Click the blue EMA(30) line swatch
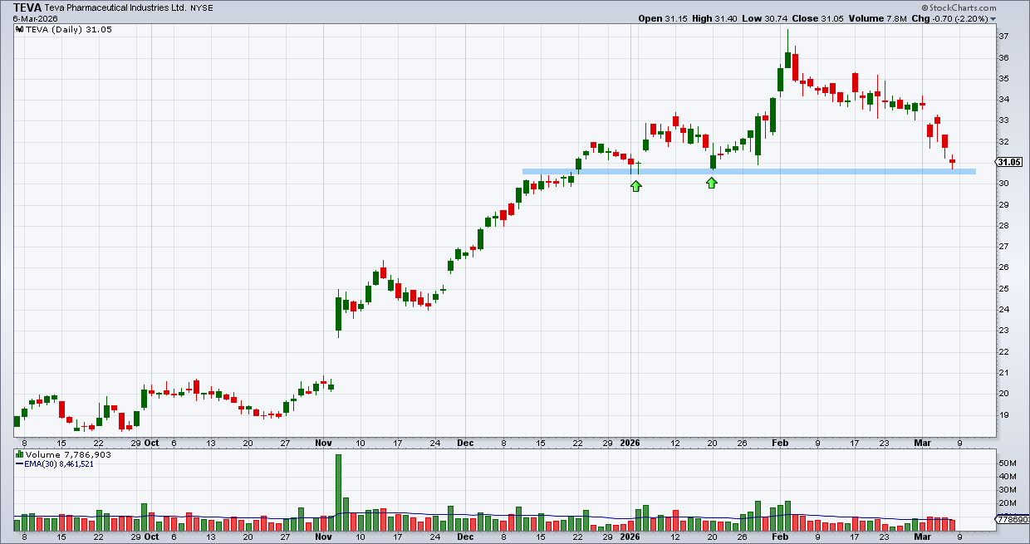The height and width of the screenshot is (544, 1030). (x=21, y=463)
